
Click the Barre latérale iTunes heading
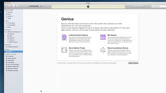[77, 48]
